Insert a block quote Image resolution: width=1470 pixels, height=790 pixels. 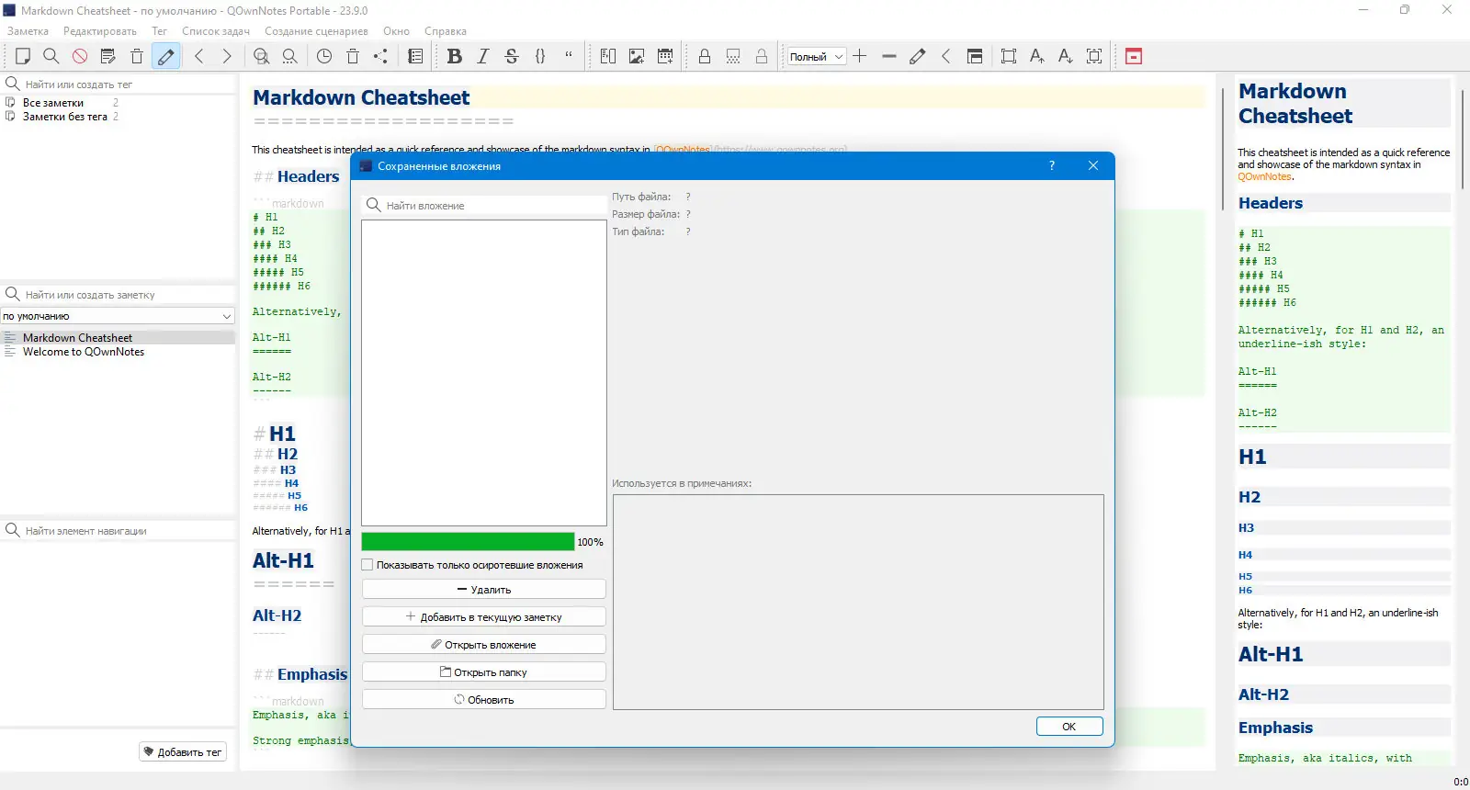point(569,56)
